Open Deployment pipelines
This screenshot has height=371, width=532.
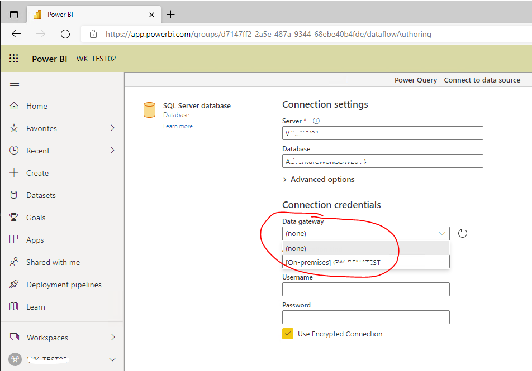[x=64, y=285]
